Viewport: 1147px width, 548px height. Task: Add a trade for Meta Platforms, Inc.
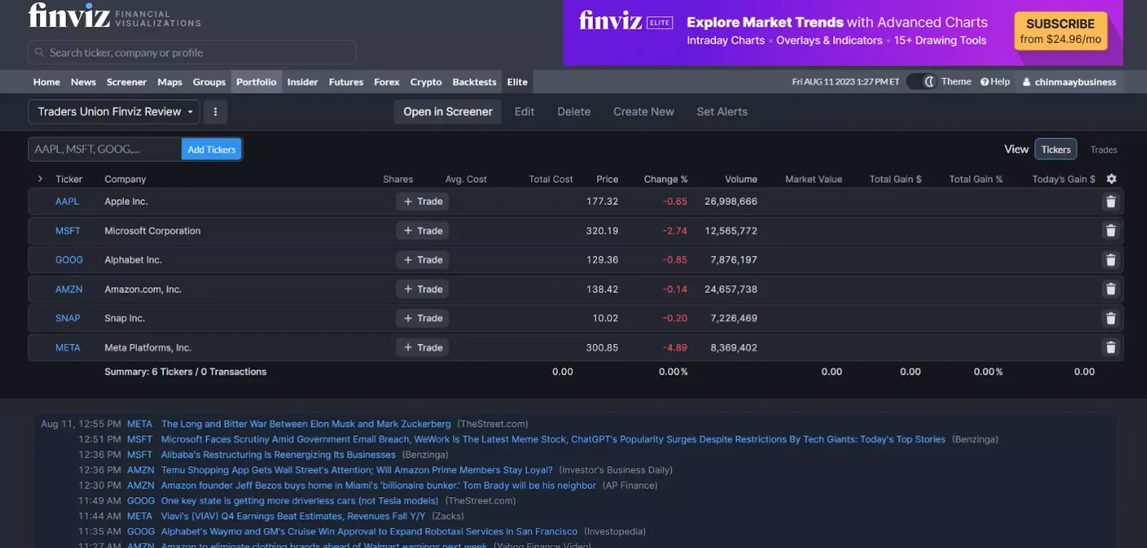pos(422,347)
